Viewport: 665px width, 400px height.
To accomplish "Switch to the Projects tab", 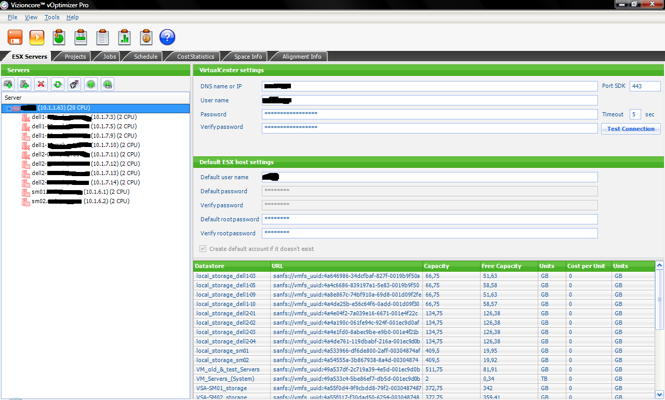I will [75, 57].
